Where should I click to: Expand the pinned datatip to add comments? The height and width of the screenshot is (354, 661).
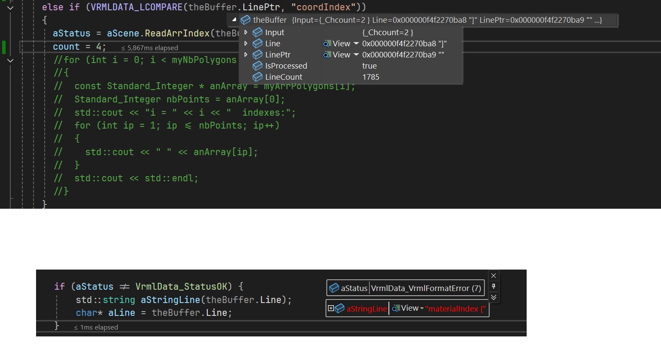[494, 297]
